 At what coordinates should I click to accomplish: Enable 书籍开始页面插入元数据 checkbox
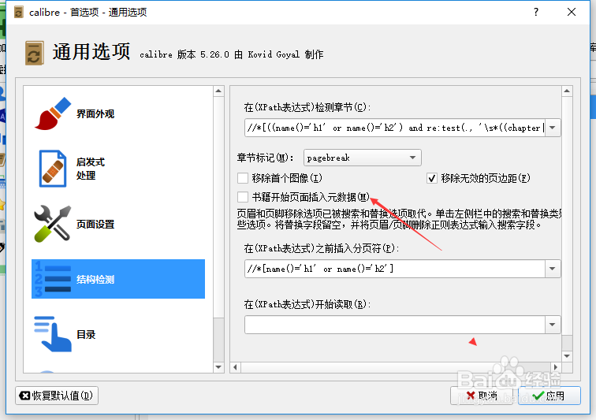(x=243, y=197)
